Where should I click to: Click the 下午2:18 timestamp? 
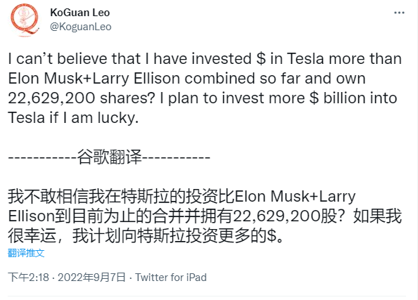pos(28,278)
